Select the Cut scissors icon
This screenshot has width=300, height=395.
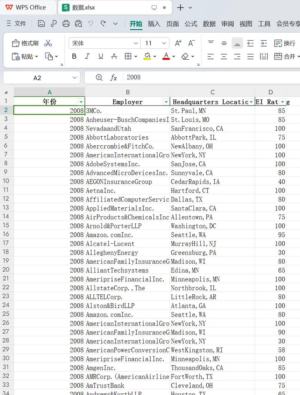48,43
